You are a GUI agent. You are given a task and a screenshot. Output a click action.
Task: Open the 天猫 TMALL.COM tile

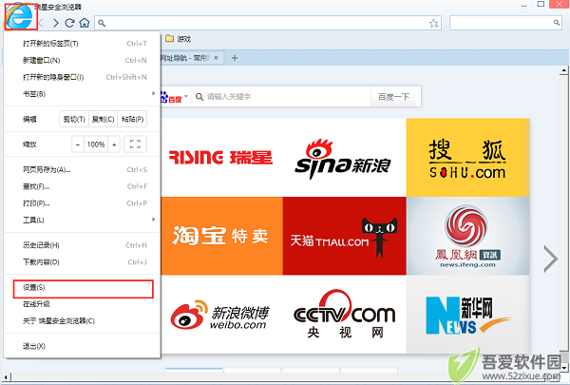click(344, 236)
